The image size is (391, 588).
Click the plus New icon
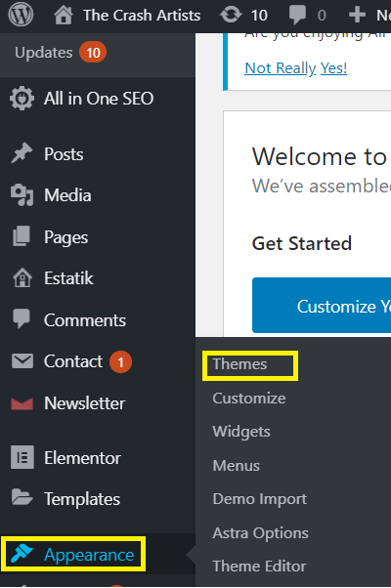click(x=357, y=16)
